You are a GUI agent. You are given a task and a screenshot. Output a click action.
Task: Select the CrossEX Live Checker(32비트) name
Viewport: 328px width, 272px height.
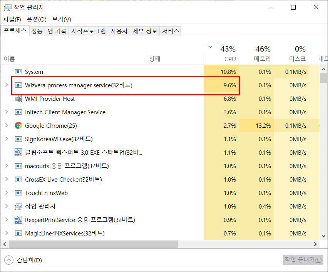pos(64,179)
